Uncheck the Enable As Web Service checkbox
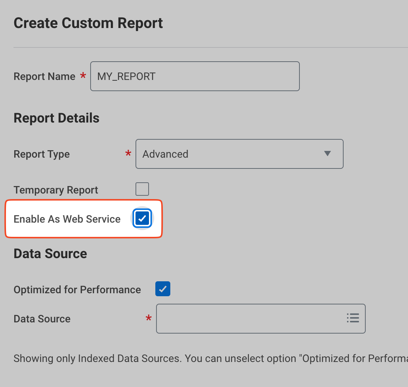This screenshot has width=408, height=387. (x=142, y=219)
